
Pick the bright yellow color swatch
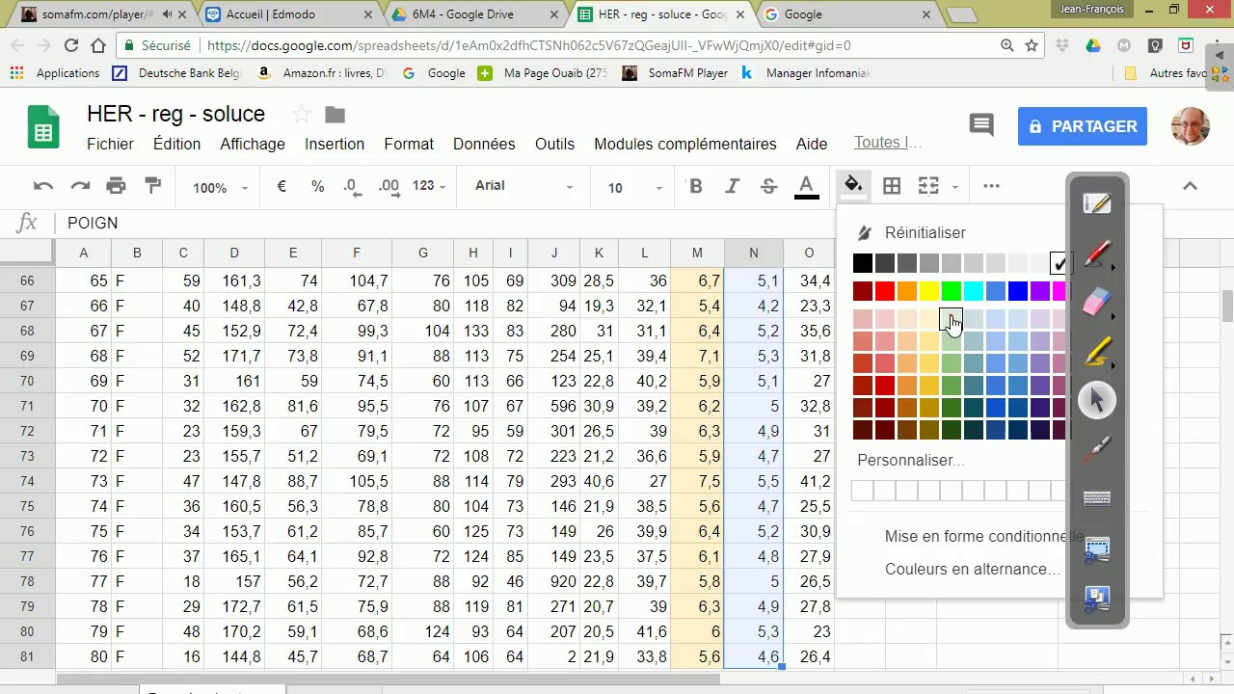point(928,291)
